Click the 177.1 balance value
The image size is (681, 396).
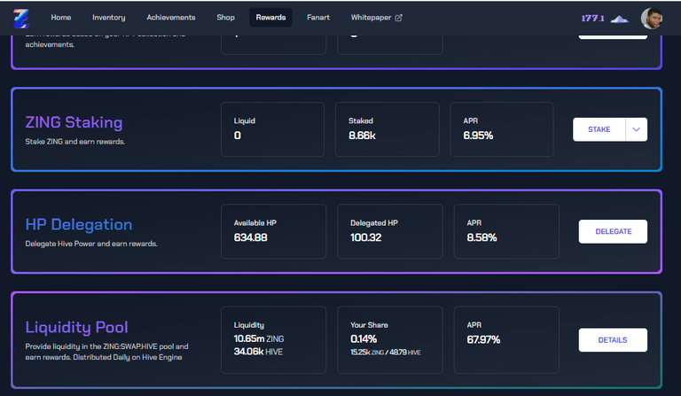click(593, 19)
